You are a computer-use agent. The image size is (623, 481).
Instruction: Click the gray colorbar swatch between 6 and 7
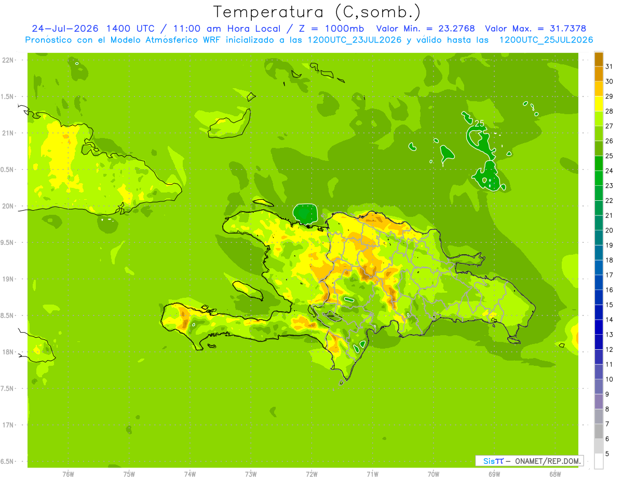click(599, 431)
